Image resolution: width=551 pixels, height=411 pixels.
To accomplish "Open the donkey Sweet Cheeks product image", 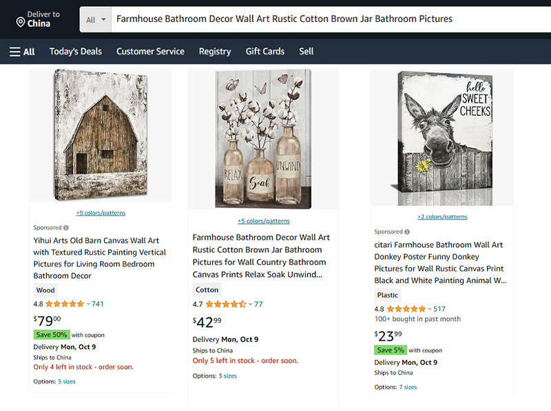I will click(x=441, y=138).
